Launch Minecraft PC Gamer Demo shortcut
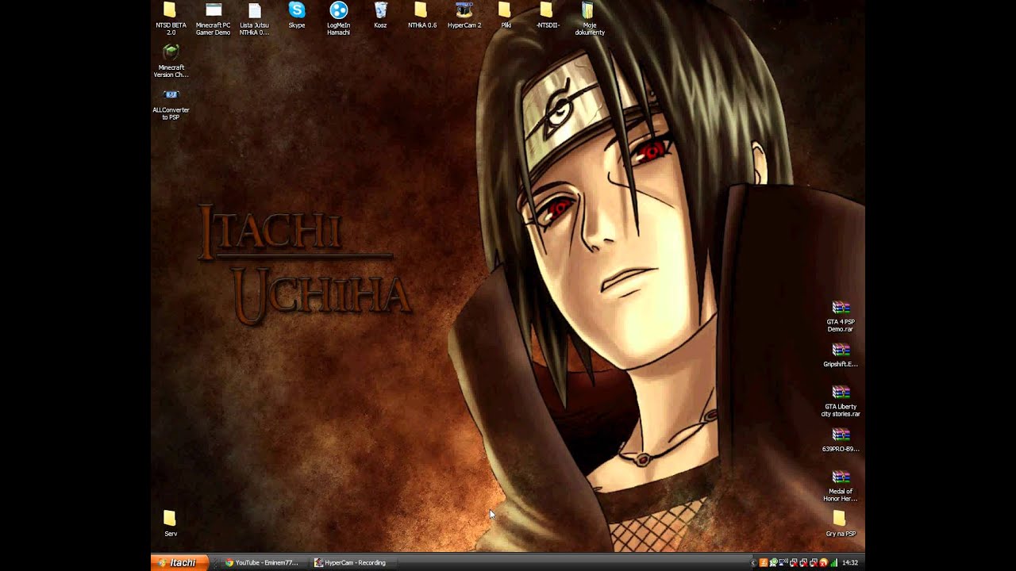Viewport: 1016px width, 571px height. (x=213, y=19)
